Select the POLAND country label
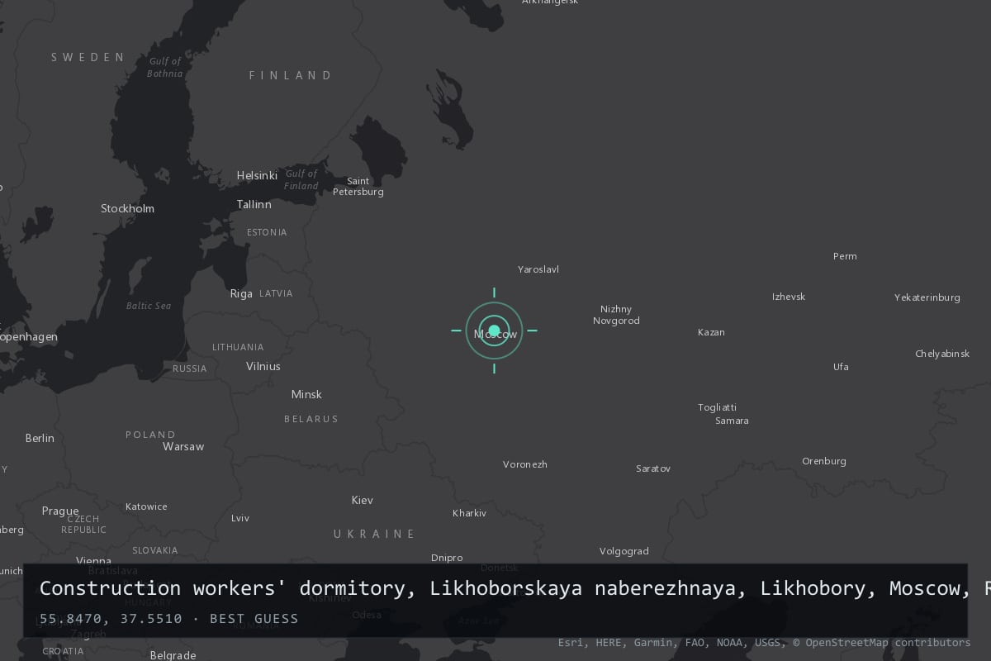 point(150,435)
